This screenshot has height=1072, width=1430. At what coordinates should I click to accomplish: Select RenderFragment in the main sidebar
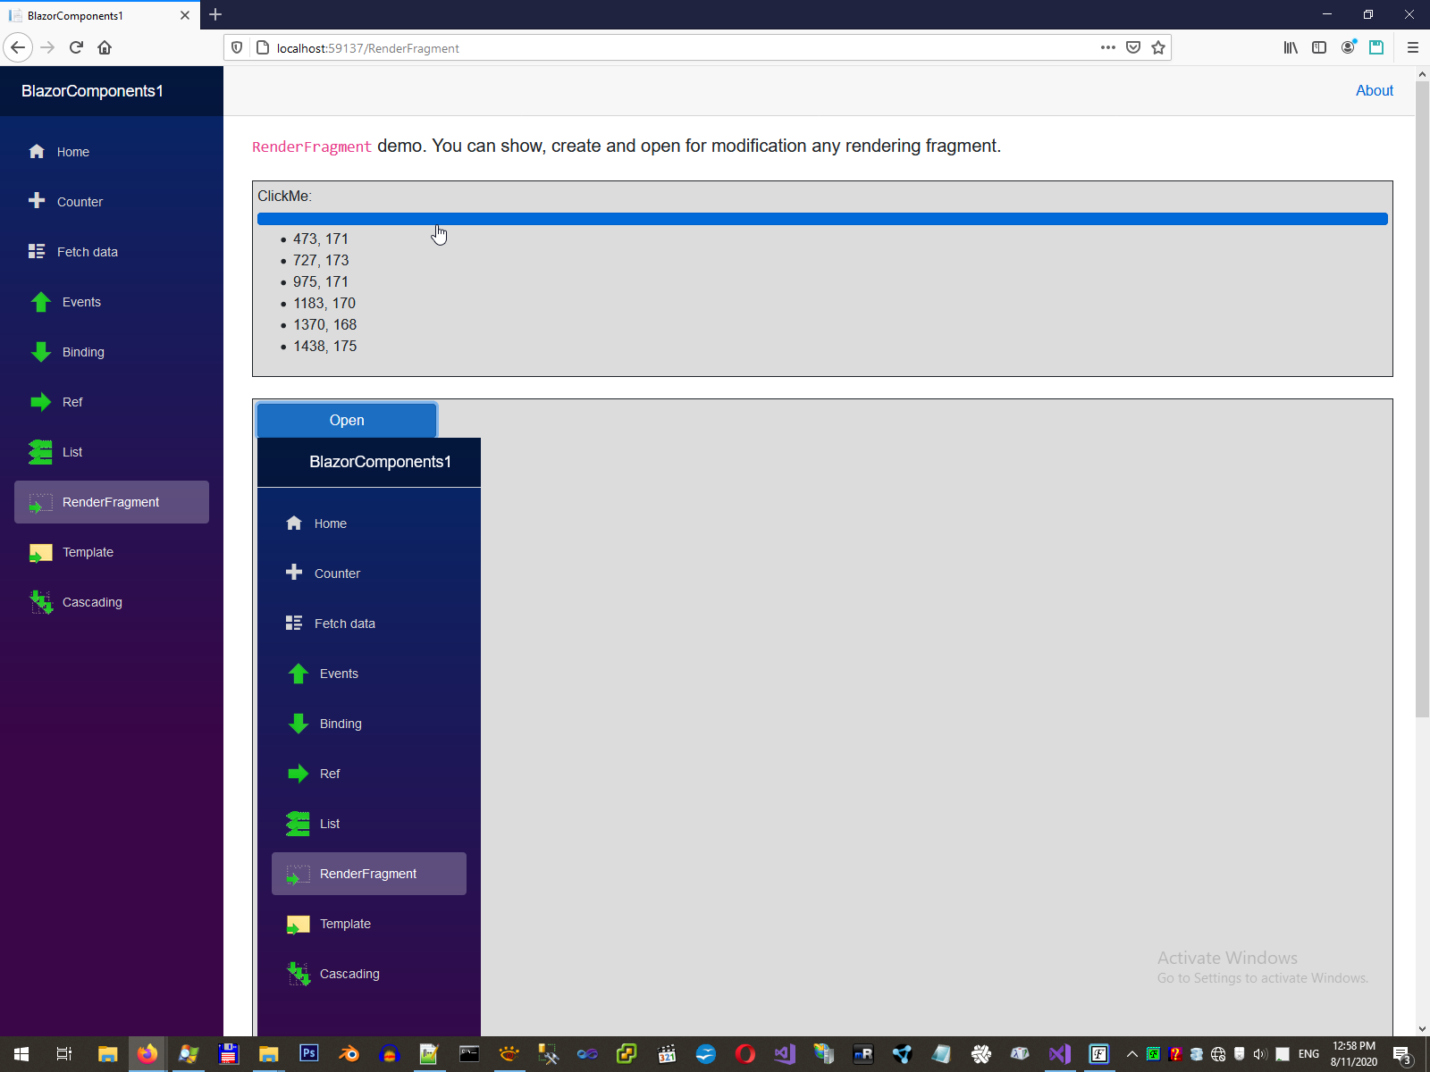tap(112, 502)
